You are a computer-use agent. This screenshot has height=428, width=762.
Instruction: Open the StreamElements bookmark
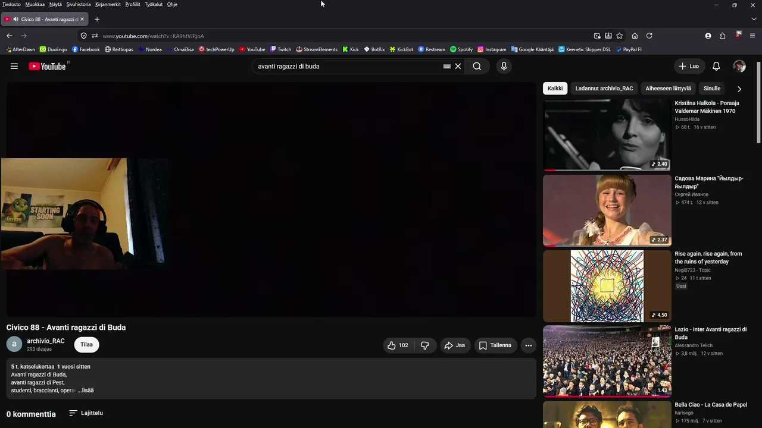coord(317,49)
